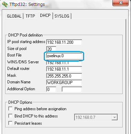Viewport: 131px width, 134px height.
Task: Enable Persistant leases checkbox
Action: pos(10,123)
